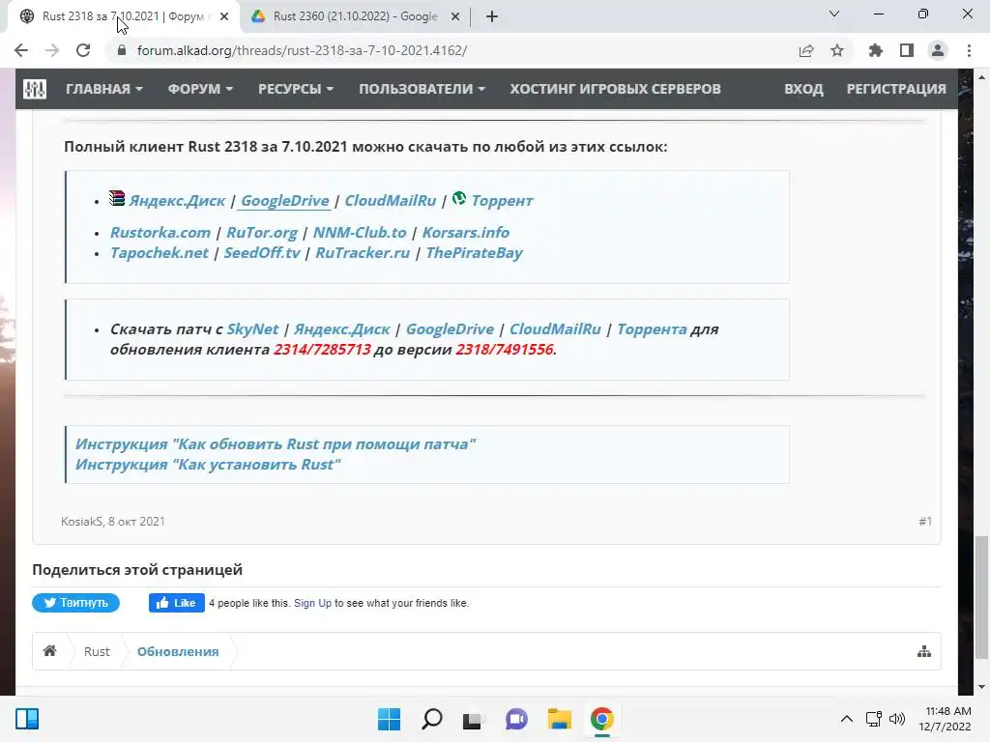
Task: Click the Facebook Like button
Action: 177,603
